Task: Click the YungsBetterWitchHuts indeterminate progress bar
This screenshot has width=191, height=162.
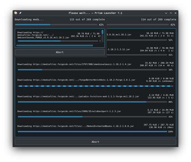Action: click(95, 86)
